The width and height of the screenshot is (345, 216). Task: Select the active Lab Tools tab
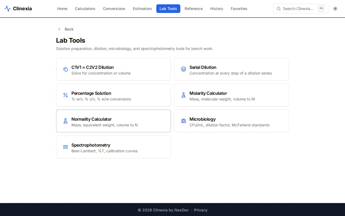pos(168,9)
